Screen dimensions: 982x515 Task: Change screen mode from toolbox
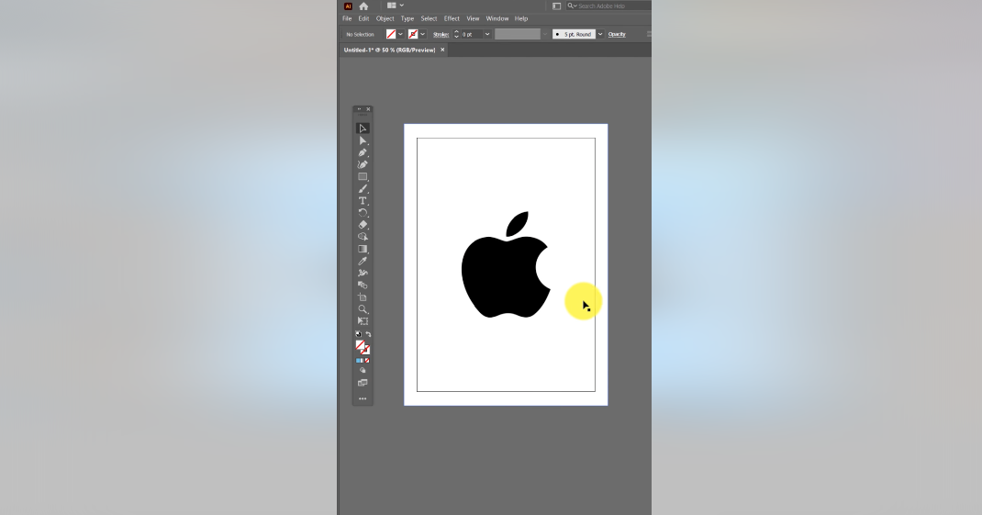(363, 383)
